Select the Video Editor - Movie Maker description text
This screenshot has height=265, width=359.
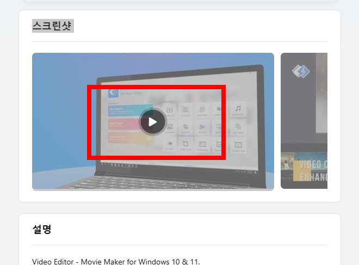click(116, 262)
